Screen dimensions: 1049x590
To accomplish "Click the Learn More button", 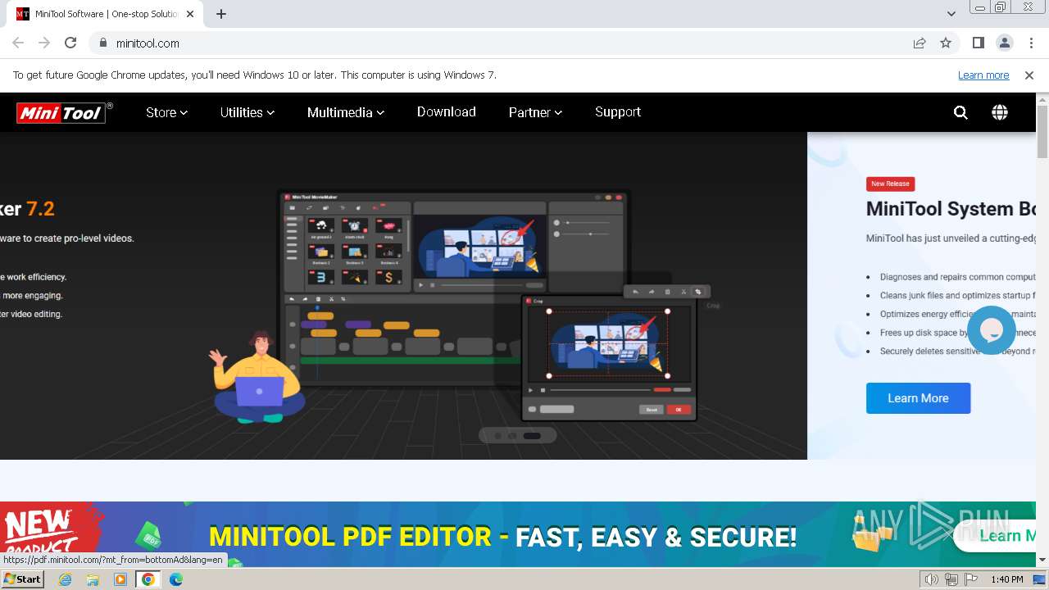I will 918,398.
